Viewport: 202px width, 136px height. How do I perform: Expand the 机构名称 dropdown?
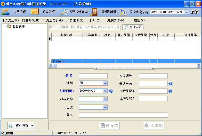105,99
